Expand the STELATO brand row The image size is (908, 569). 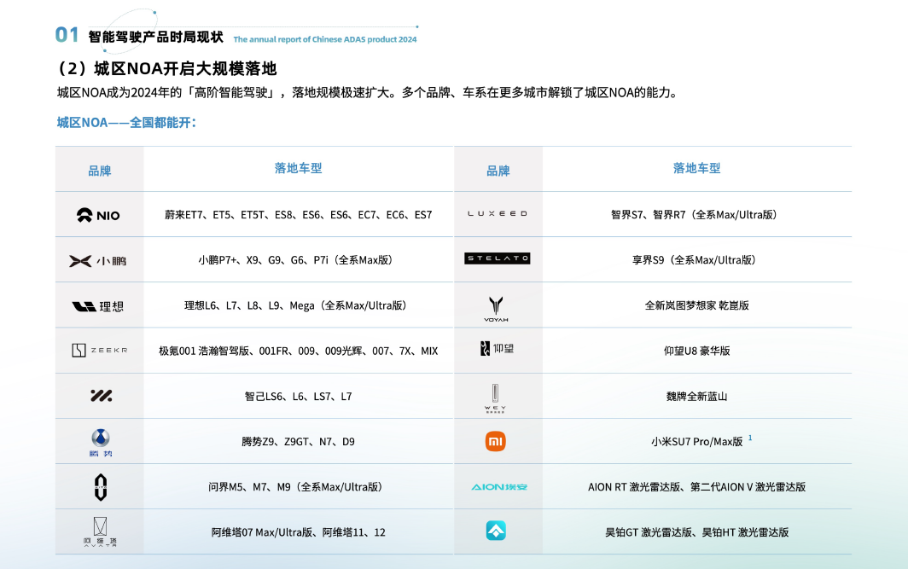498,258
